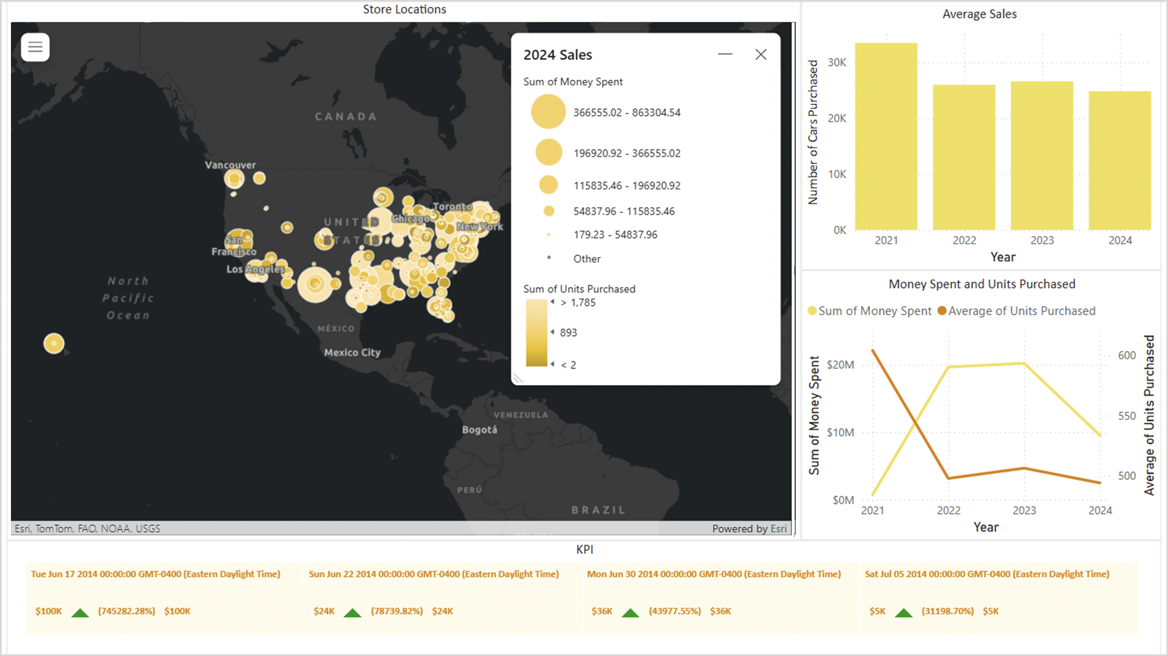
Task: Click the largest Money Spent legend circle
Action: click(x=548, y=112)
